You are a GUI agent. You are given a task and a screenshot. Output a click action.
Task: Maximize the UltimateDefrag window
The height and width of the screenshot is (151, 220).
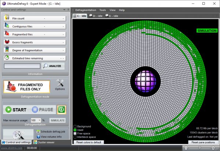[203, 4]
